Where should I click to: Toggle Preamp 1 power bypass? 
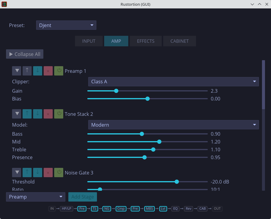[x=59, y=71]
